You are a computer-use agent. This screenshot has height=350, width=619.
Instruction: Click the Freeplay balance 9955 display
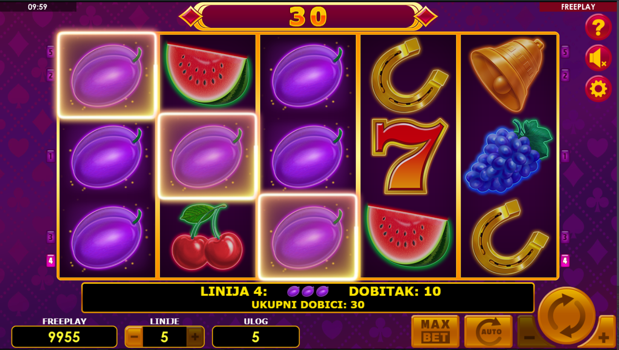point(64,337)
